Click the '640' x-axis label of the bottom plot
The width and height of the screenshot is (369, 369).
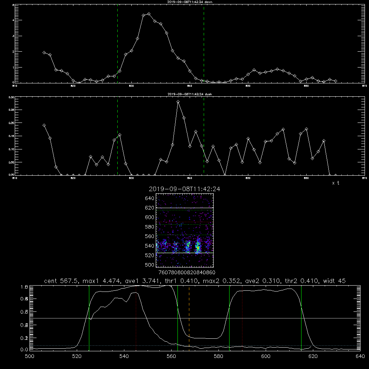pyautogui.click(x=360, y=356)
